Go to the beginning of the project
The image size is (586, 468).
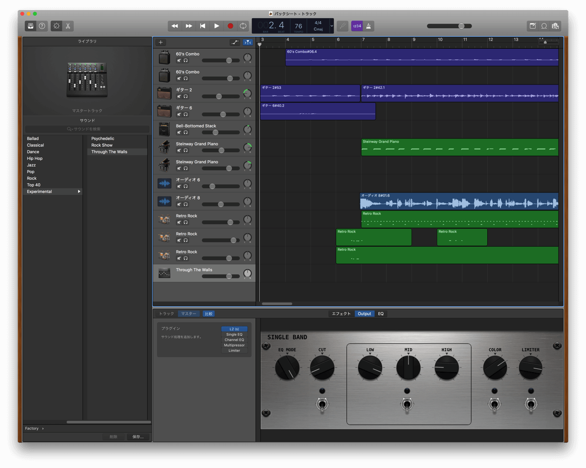[203, 26]
